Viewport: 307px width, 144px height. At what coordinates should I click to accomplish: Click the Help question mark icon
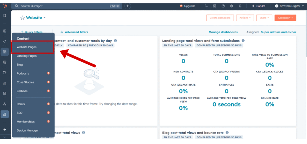pos(223,6)
